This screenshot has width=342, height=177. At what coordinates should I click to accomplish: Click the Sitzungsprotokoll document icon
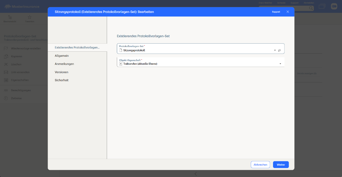pyautogui.click(x=121, y=50)
